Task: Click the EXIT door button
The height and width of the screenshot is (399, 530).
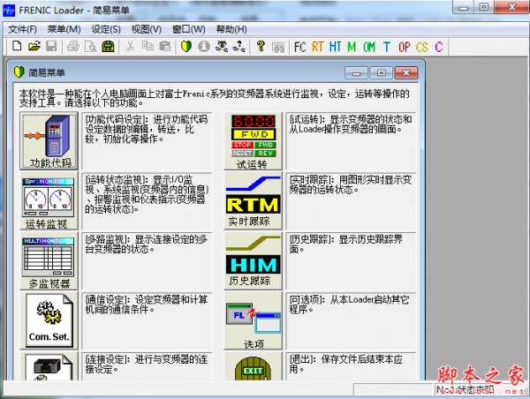Action: 254,366
